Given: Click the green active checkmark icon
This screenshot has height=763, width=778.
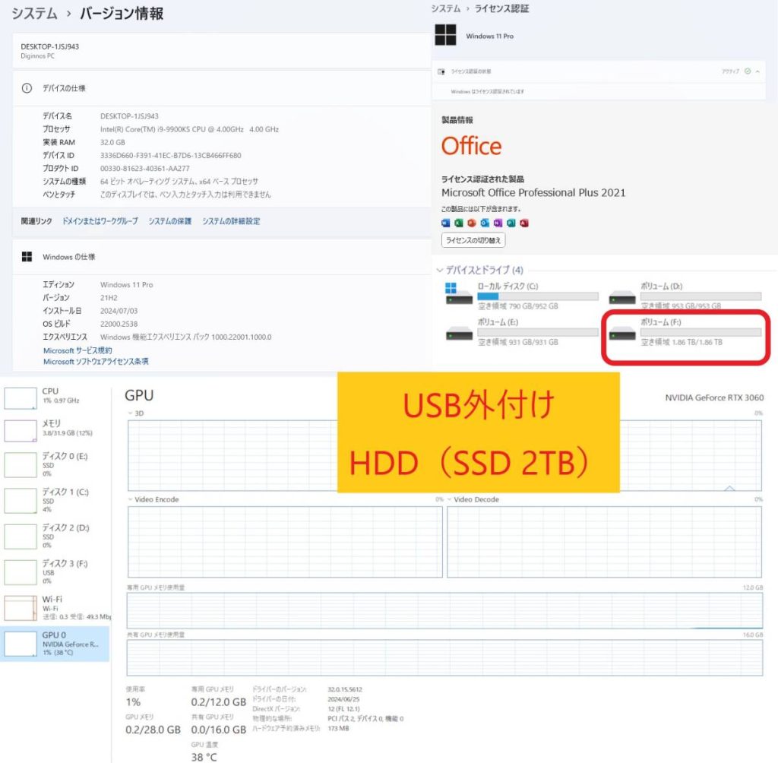Looking at the screenshot, I should click(748, 71).
